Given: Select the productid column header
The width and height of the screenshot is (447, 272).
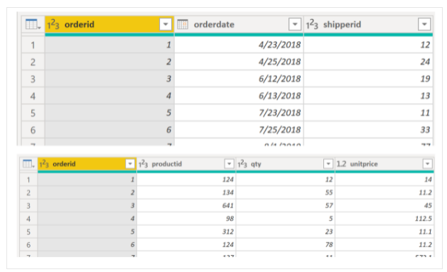Looking at the screenshot, I should coord(186,164).
